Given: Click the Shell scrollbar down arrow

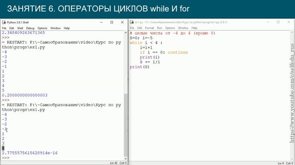Looking at the screenshot, I should [126, 159].
